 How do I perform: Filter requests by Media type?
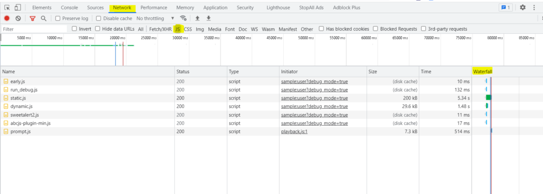point(215,29)
